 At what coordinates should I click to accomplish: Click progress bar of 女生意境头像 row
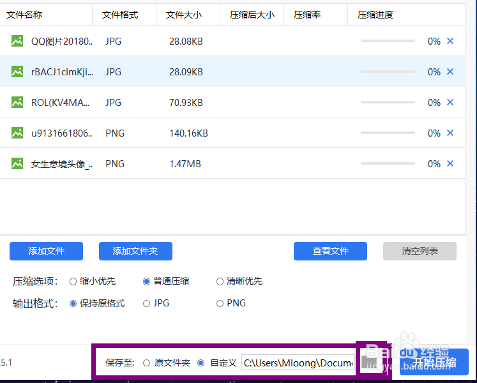click(388, 163)
